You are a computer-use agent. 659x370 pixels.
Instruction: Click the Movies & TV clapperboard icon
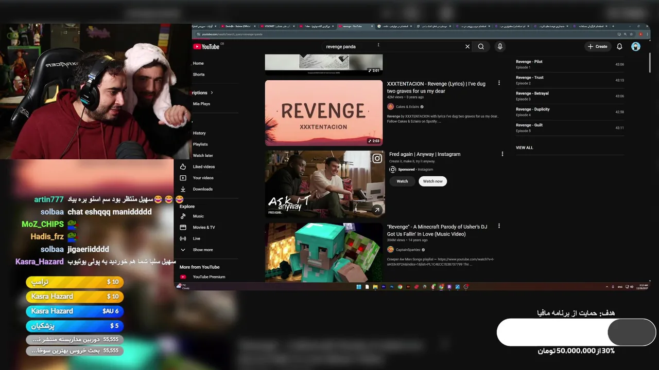click(183, 227)
